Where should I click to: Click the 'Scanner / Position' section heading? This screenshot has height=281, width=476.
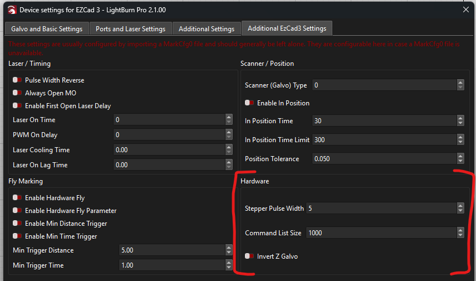pos(267,64)
